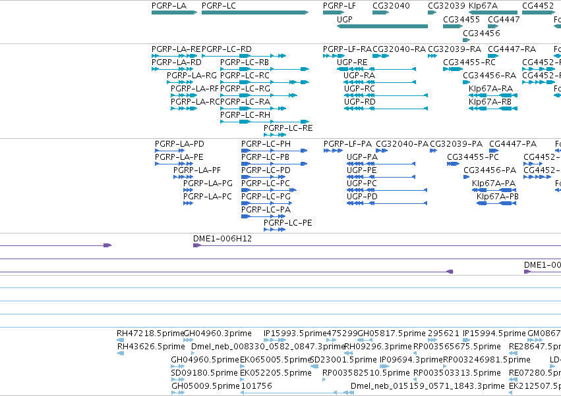
Task: Click protein PGRP-LC-PD
Action: 264,177
